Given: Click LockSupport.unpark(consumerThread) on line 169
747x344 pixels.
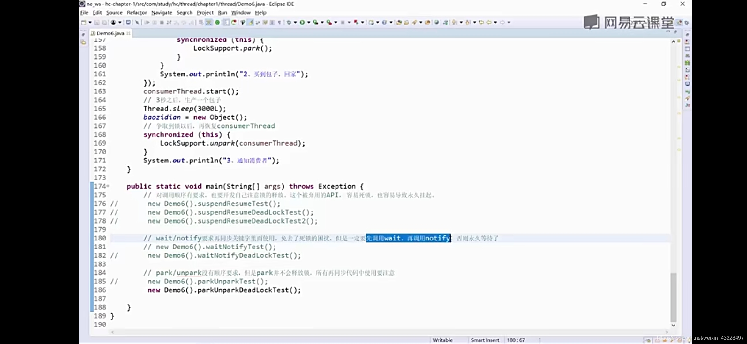Looking at the screenshot, I should click(x=232, y=143).
